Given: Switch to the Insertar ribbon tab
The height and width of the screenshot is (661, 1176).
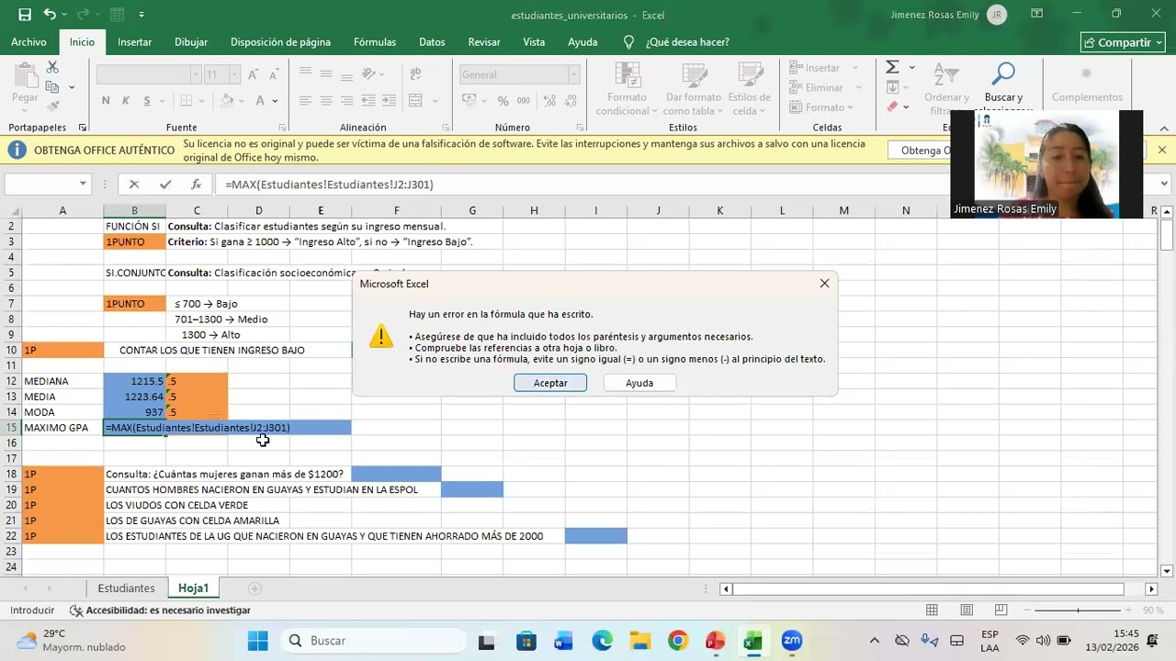Looking at the screenshot, I should pos(134,42).
